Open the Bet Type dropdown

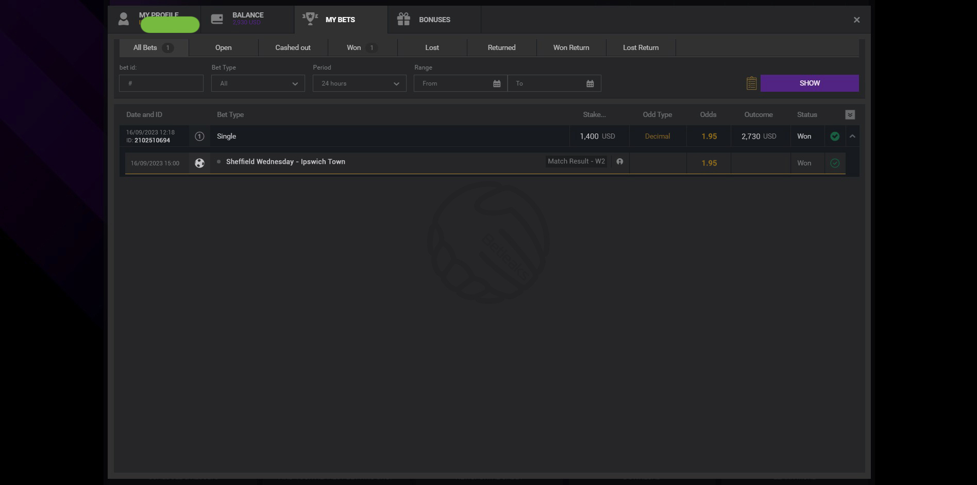[258, 83]
